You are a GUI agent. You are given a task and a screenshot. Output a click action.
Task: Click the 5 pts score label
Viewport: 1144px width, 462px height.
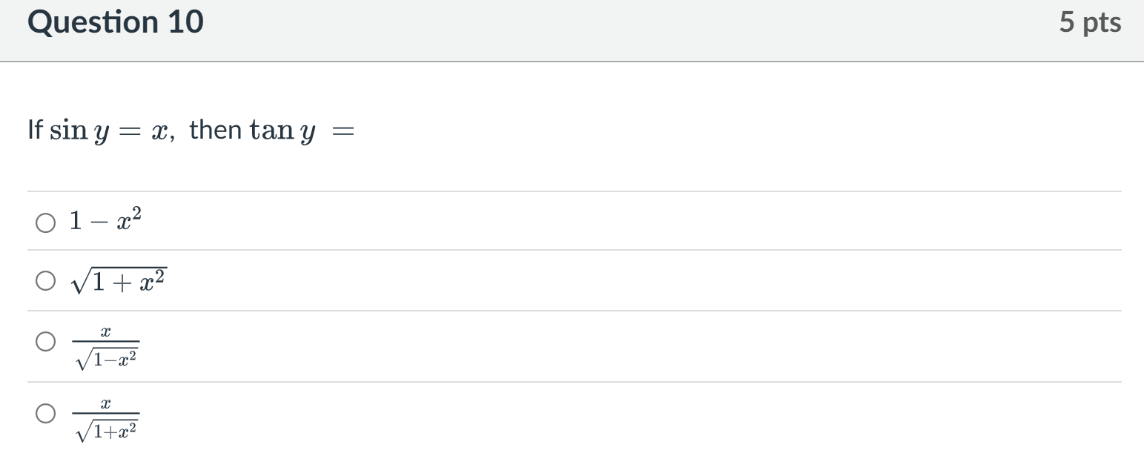tap(1089, 22)
